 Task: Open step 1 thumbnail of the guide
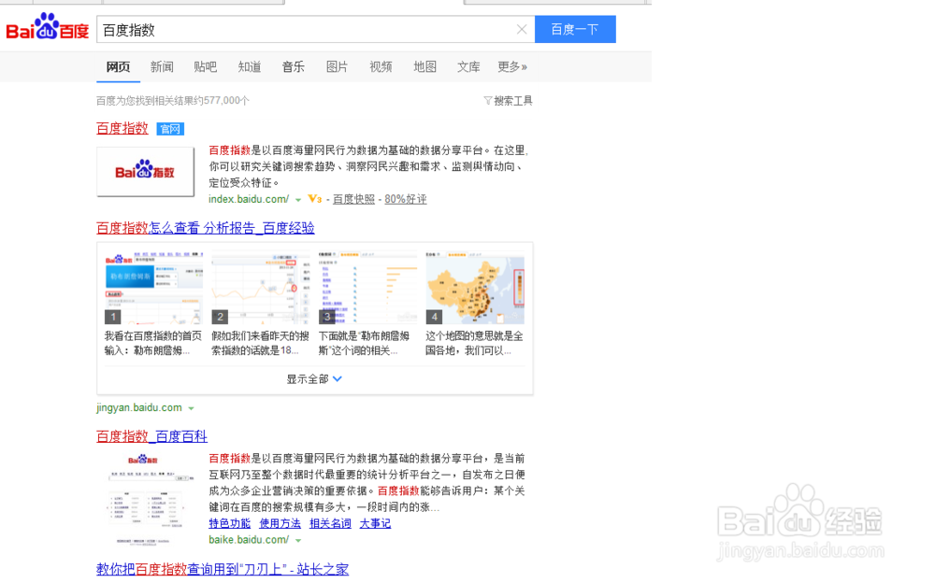pyautogui.click(x=153, y=288)
